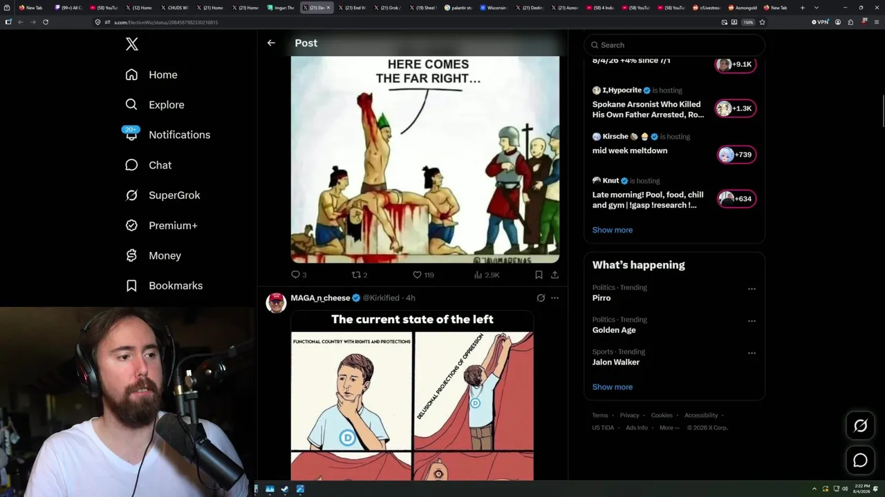Go to Home in the X sidebar
The height and width of the screenshot is (497, 885).
(151, 75)
